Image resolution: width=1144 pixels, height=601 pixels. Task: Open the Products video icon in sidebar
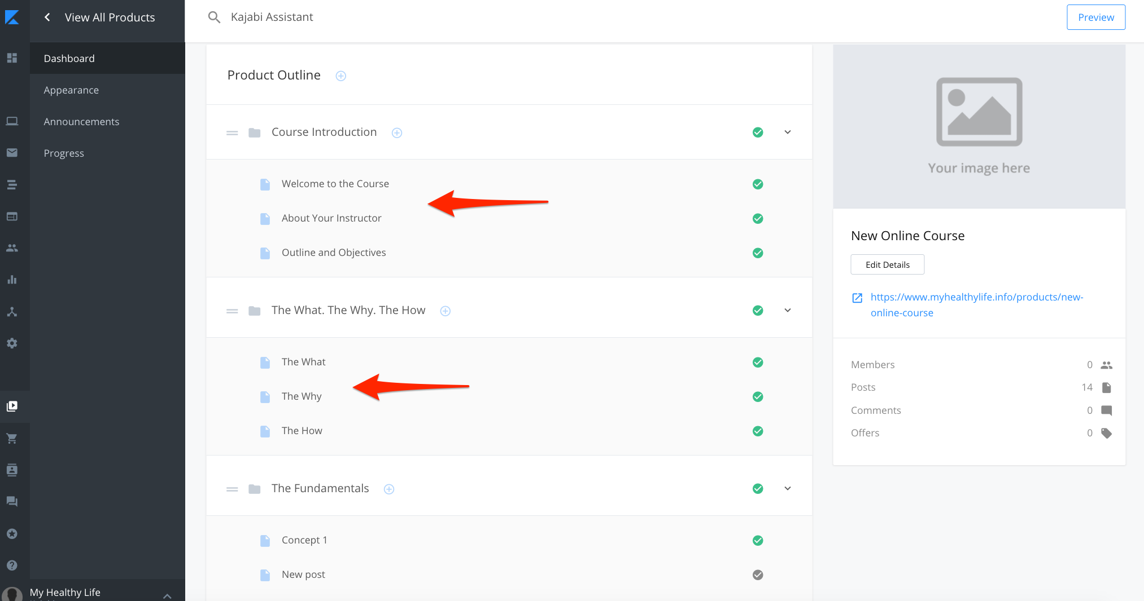pyautogui.click(x=12, y=406)
